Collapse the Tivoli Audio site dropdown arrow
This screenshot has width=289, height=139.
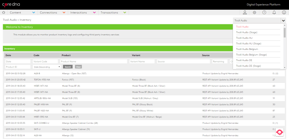[x=283, y=20]
